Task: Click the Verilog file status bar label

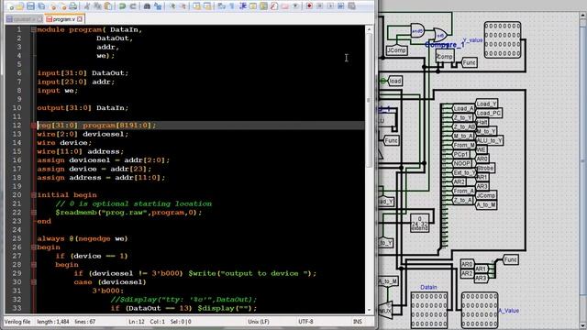Action: (x=17, y=322)
